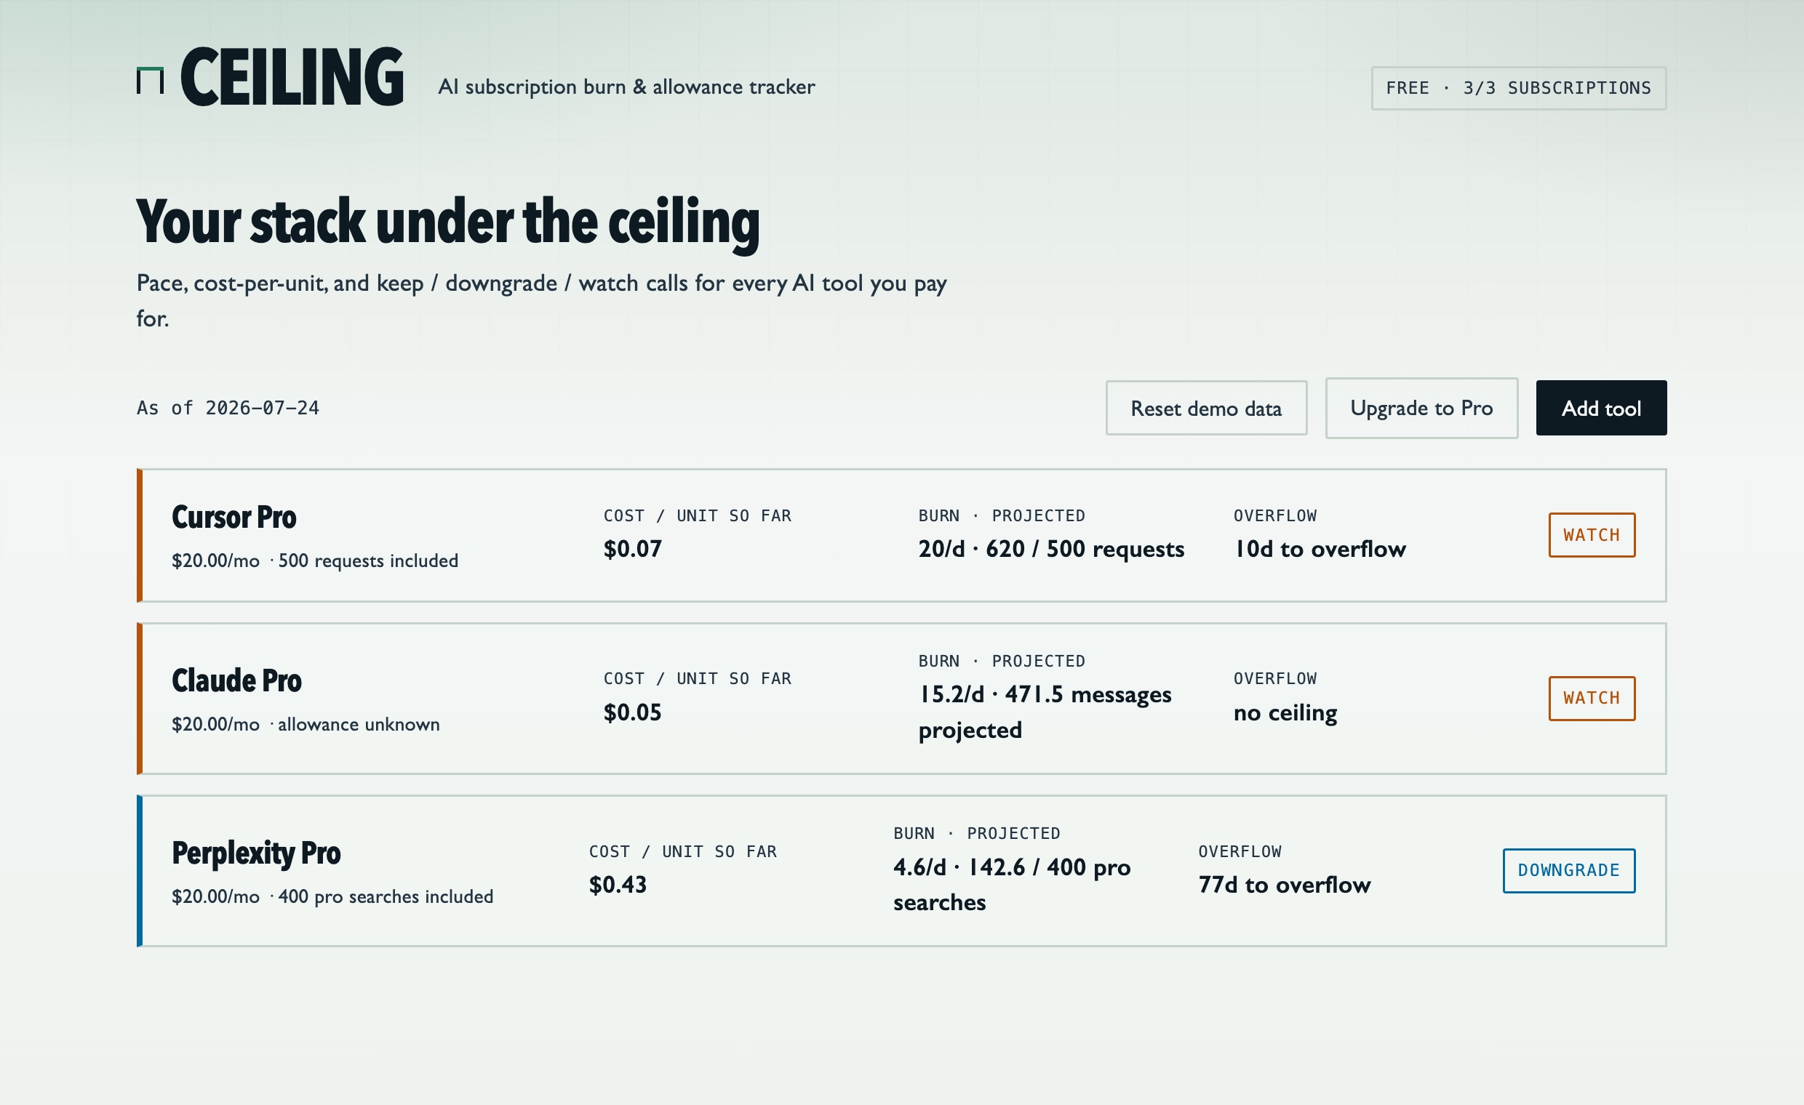Screen dimensions: 1804x1105
Task: Click Reset demo data button
Action: click(x=1206, y=408)
